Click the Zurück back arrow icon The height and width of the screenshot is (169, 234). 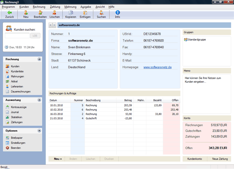tap(9, 13)
